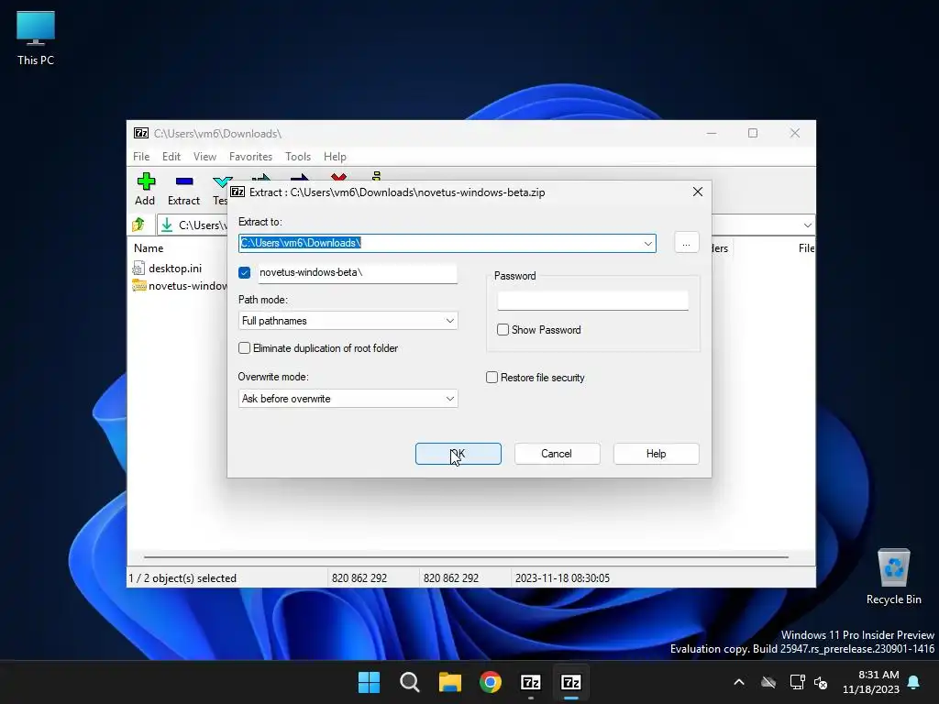Image resolution: width=939 pixels, height=704 pixels.
Task: Click the Help button in Extract dialog
Action: 656,454
